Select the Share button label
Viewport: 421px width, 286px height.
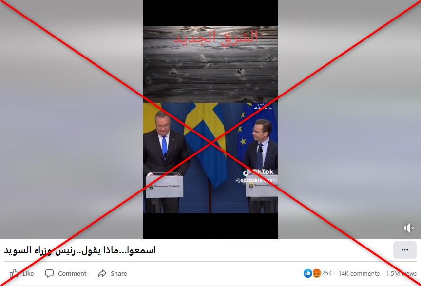click(119, 274)
